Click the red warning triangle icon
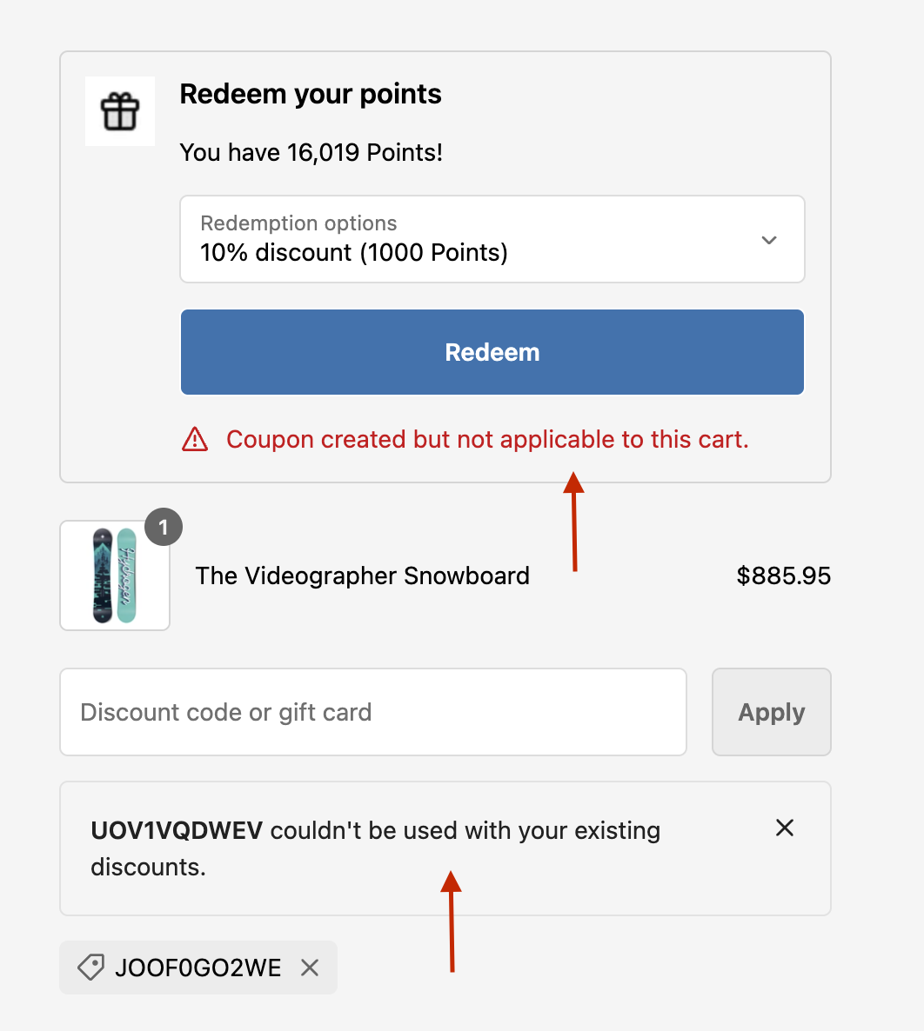924x1031 pixels. pos(195,439)
